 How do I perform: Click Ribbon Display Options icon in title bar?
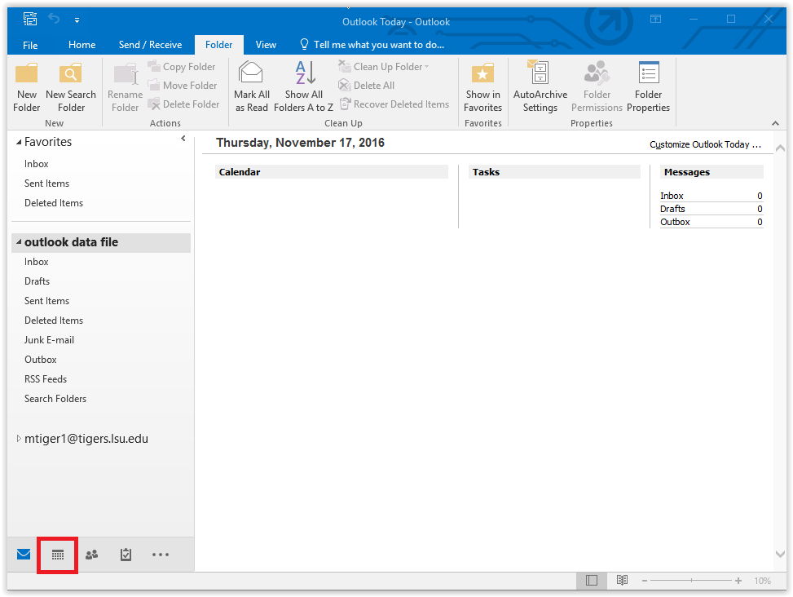(655, 20)
